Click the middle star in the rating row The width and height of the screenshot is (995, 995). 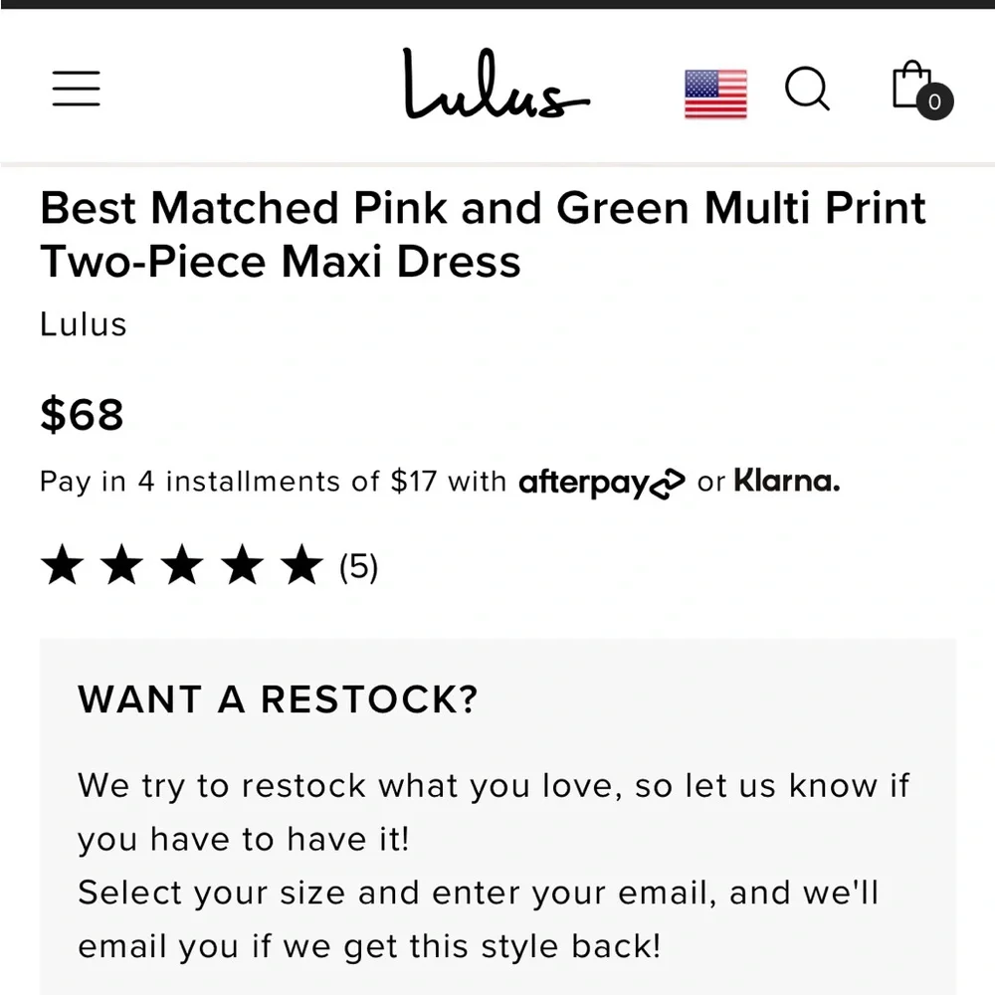click(181, 564)
